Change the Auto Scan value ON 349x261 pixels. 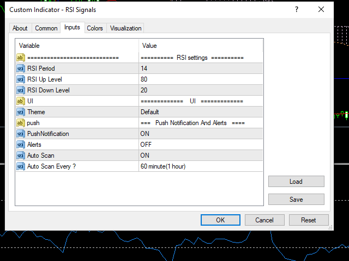pyautogui.click(x=201, y=156)
